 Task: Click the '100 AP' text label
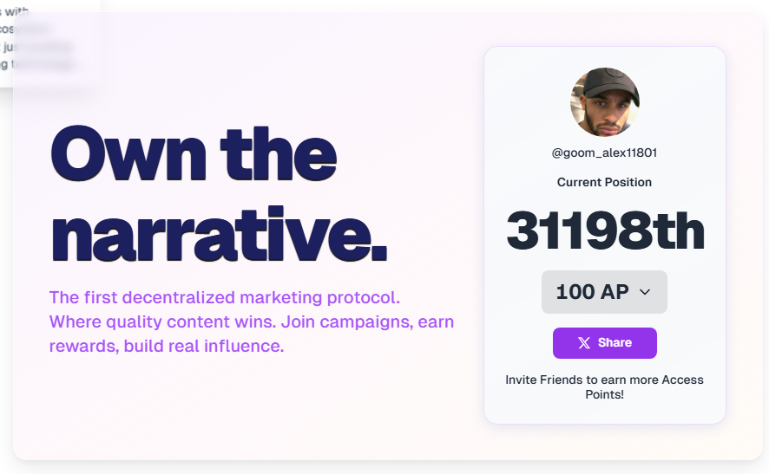pos(592,292)
